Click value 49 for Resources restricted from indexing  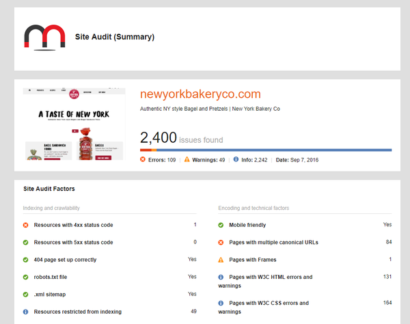point(193,311)
